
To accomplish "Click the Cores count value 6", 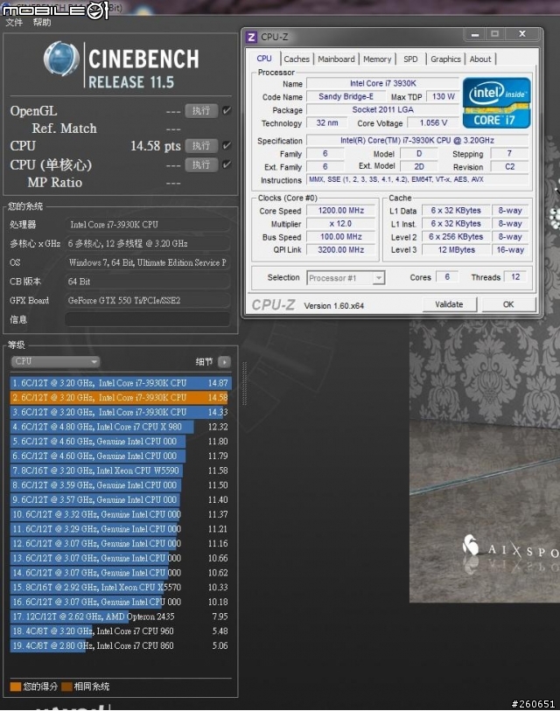I will (447, 277).
